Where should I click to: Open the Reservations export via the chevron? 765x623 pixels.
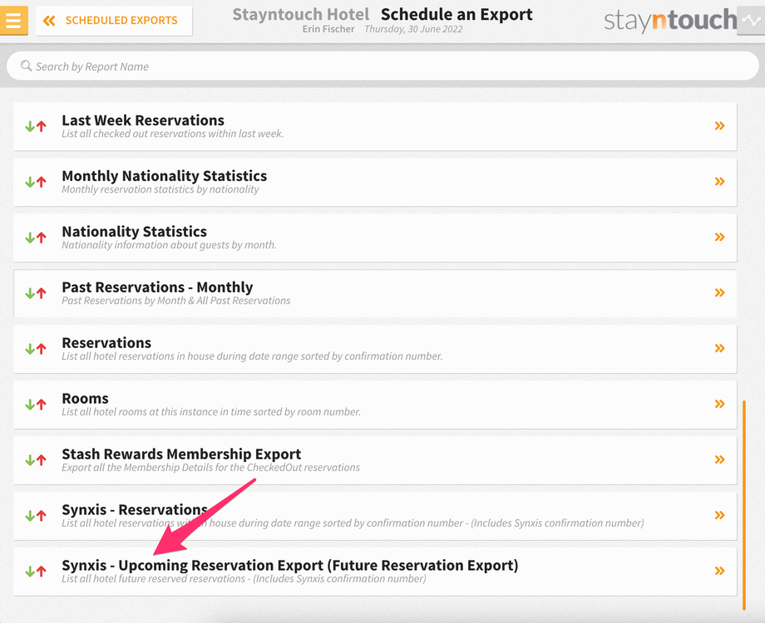719,348
